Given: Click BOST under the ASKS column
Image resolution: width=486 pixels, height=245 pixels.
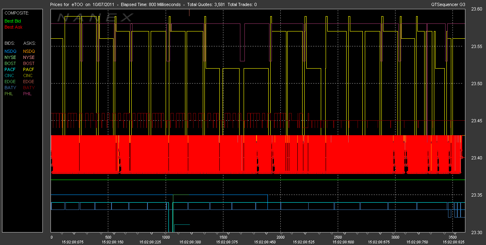Looking at the screenshot, I should [29, 63].
